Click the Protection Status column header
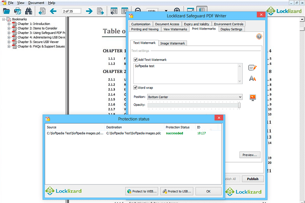Screen dimensions: 305x203 pyautogui.click(x=180, y=127)
